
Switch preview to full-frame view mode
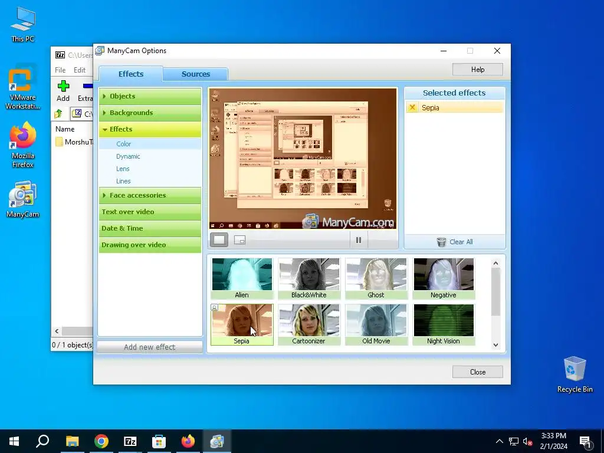click(x=219, y=240)
